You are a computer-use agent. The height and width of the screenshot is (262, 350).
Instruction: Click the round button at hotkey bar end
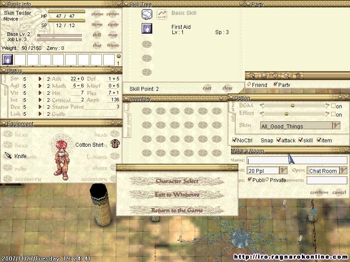119,56
